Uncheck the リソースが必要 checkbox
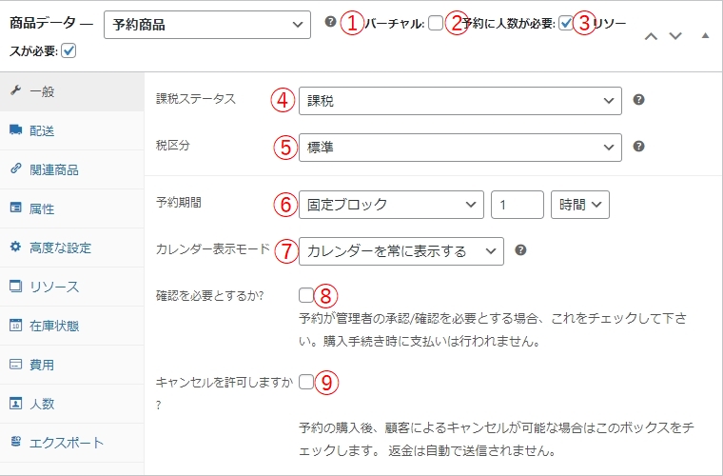This screenshot has height=476, width=723. tap(68, 50)
